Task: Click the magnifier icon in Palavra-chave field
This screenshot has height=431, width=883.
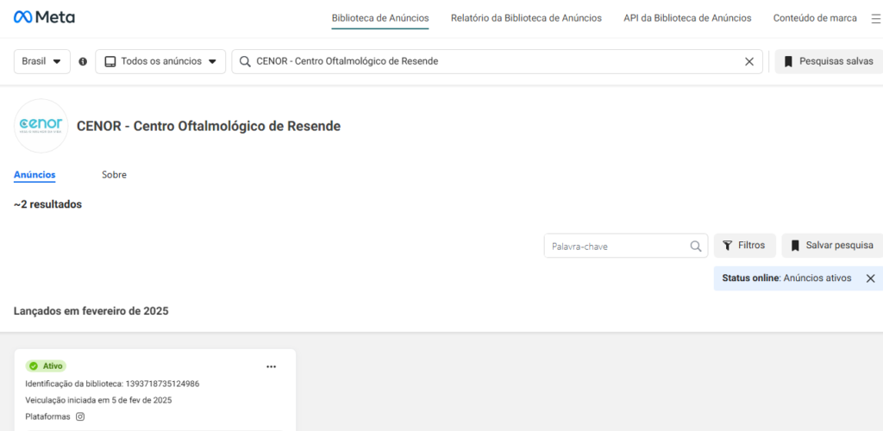Action: click(696, 246)
